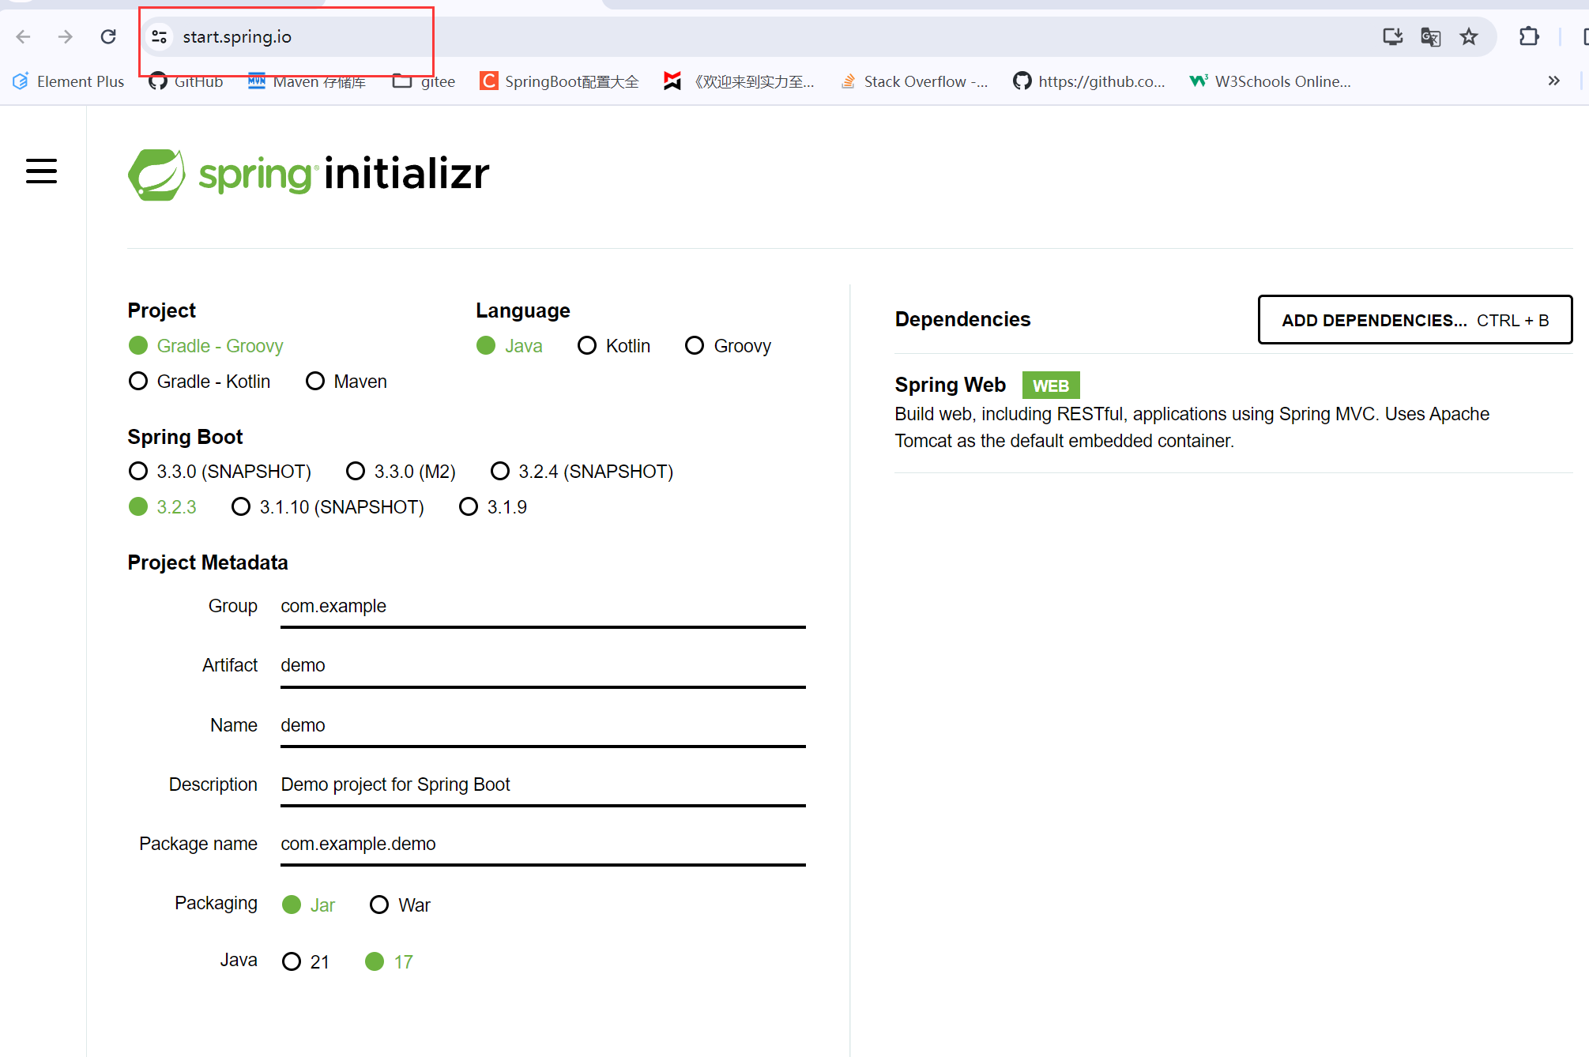Image resolution: width=1589 pixels, height=1057 pixels.
Task: Click the SpringBoot配置大全 bookmark icon
Action: 486,81
